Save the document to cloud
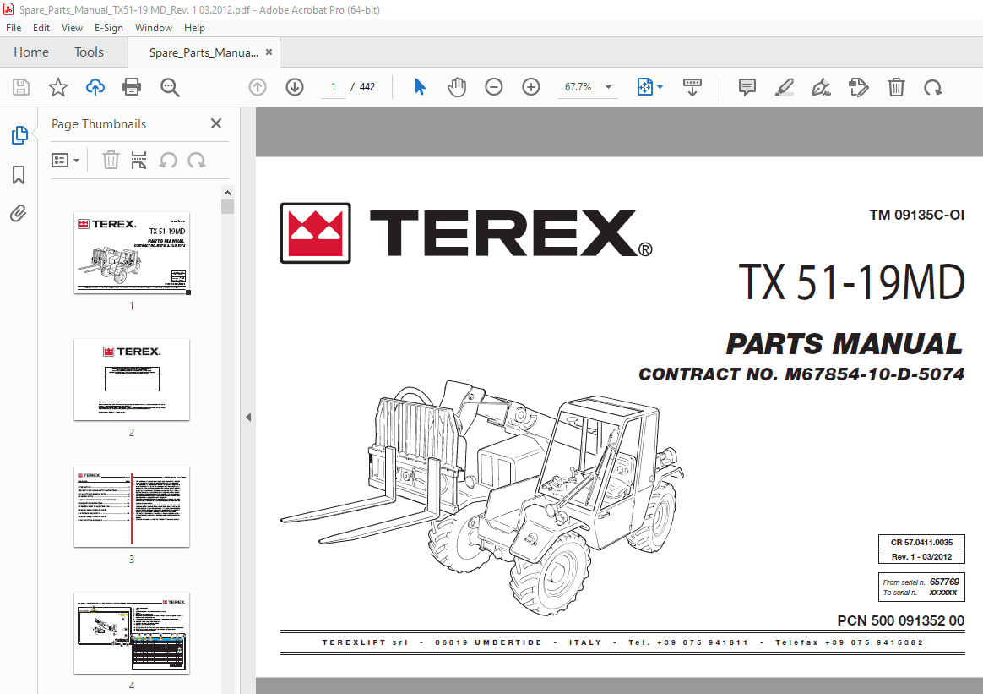The height and width of the screenshot is (694, 983). 95,86
